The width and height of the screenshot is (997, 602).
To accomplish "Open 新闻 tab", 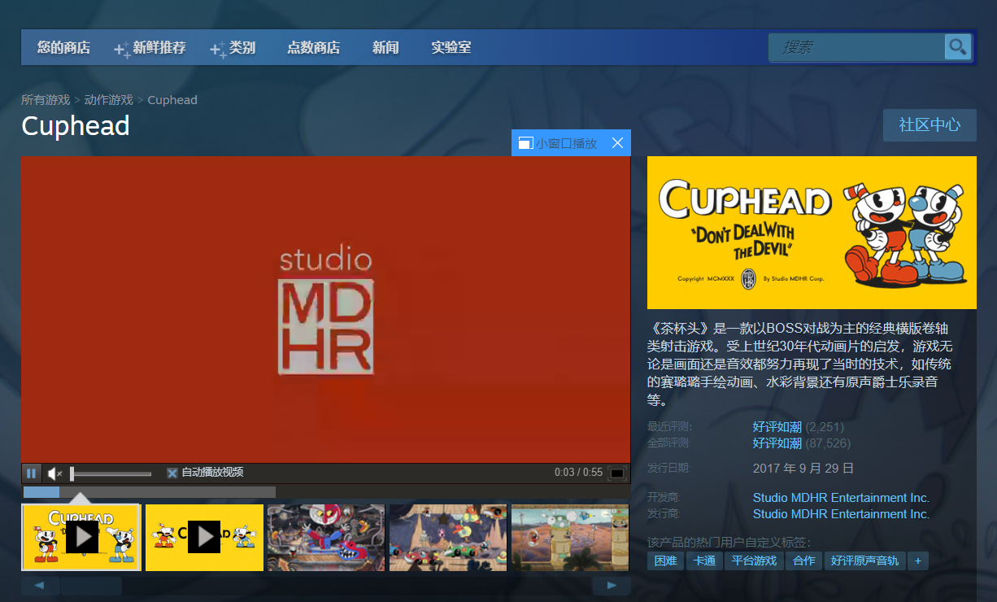I will pyautogui.click(x=385, y=47).
